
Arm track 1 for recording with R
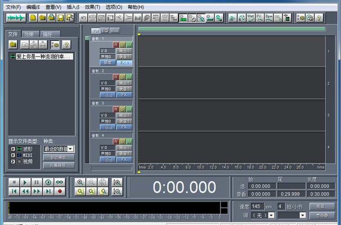[x=116, y=45]
